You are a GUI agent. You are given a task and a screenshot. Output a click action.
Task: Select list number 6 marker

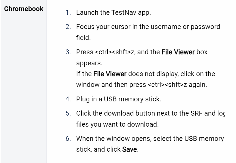coord(68,139)
